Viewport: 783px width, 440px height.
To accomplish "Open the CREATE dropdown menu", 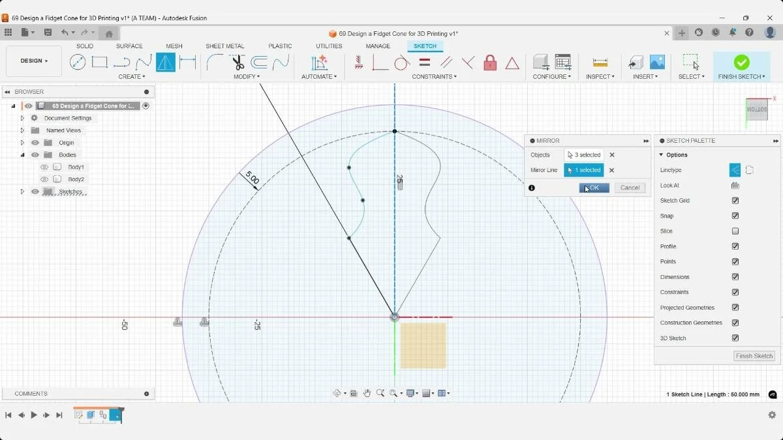I will (x=132, y=77).
